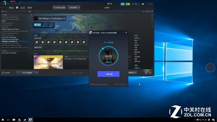Select Need for Speed: Hot Pursuit
217x122 pixels.
(10, 29)
